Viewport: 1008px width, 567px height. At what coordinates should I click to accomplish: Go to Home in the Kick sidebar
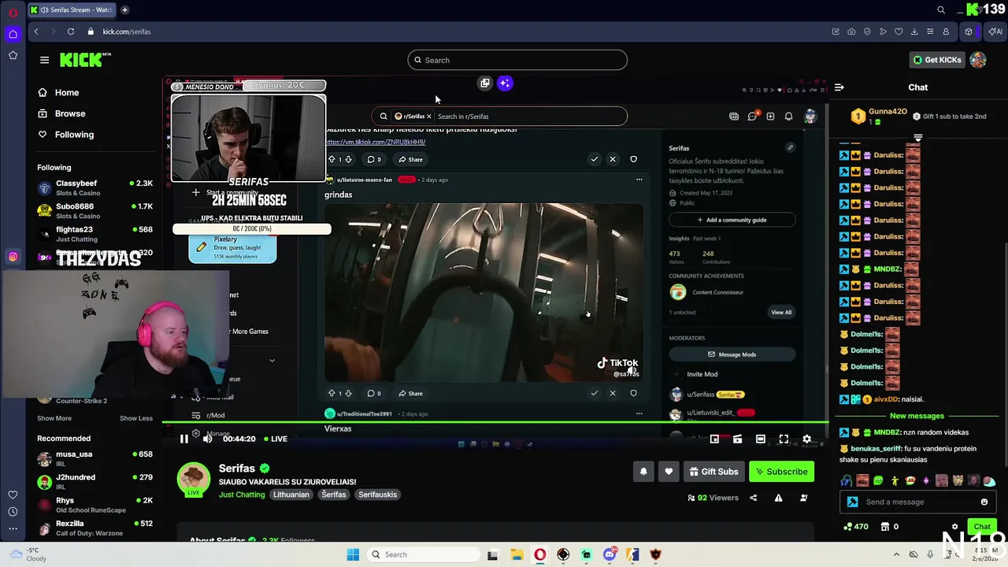[x=59, y=93]
